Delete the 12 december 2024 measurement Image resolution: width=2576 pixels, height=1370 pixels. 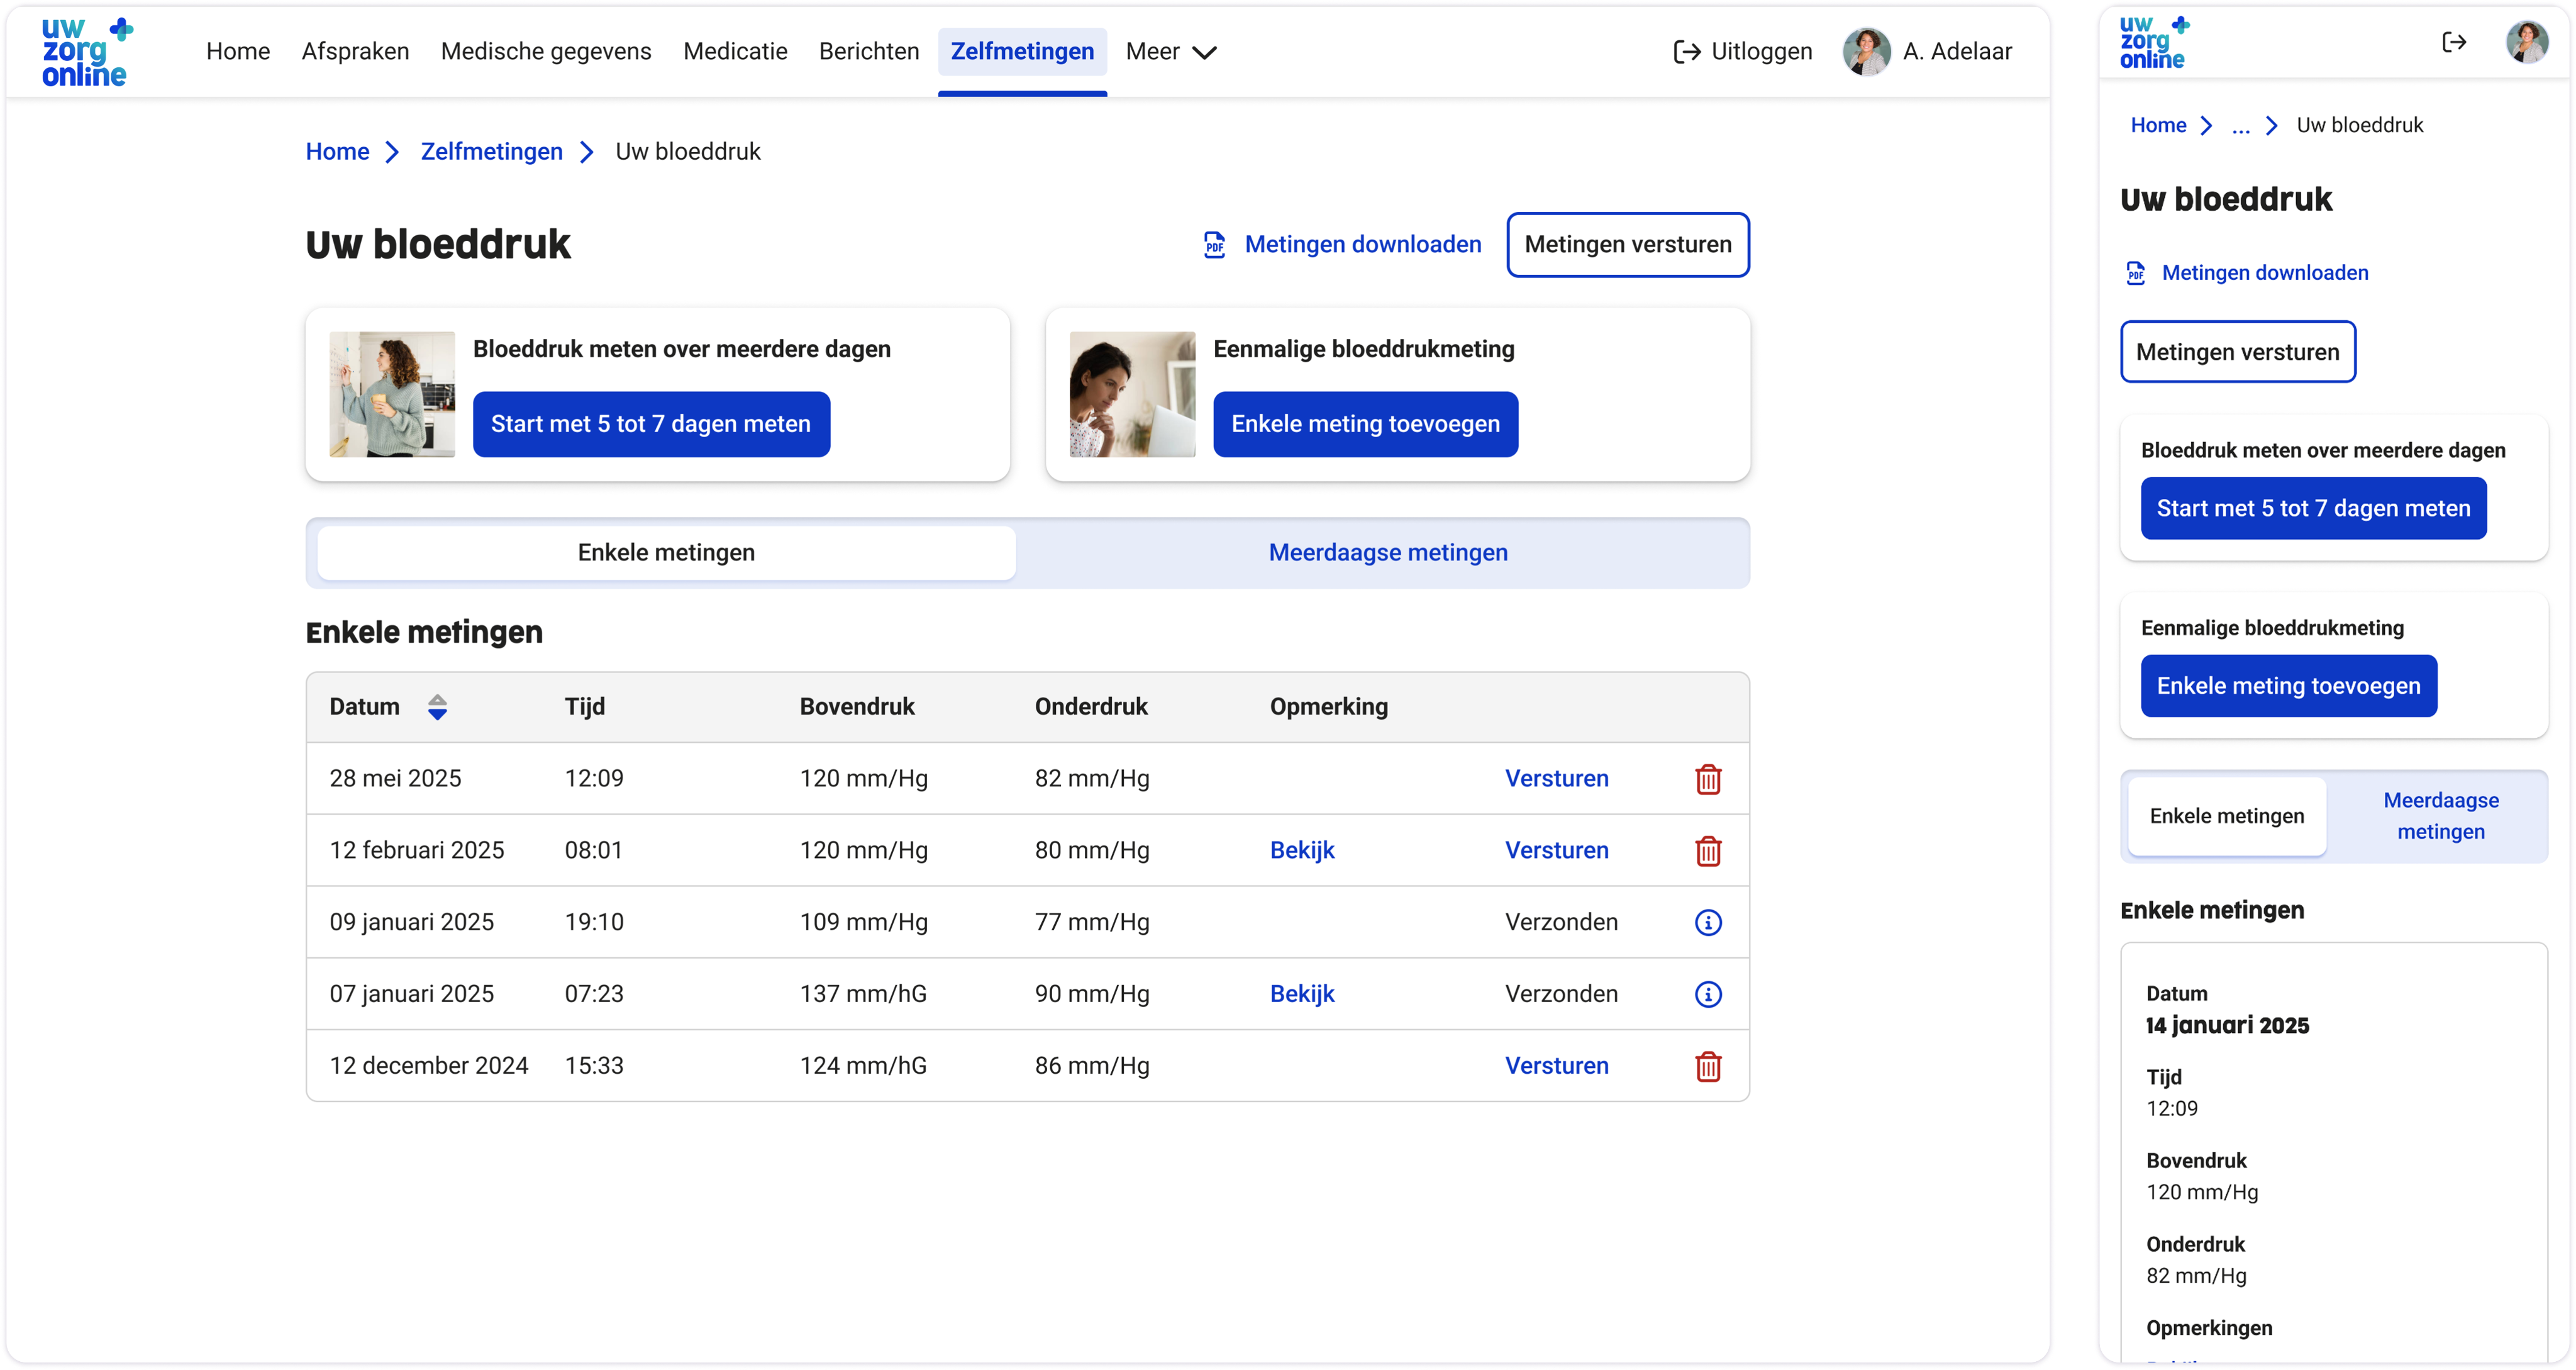click(x=1708, y=1066)
